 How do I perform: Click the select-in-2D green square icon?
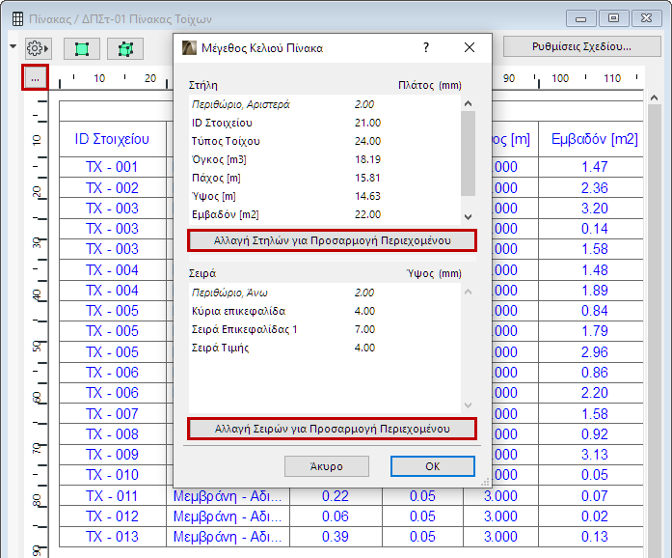[81, 48]
